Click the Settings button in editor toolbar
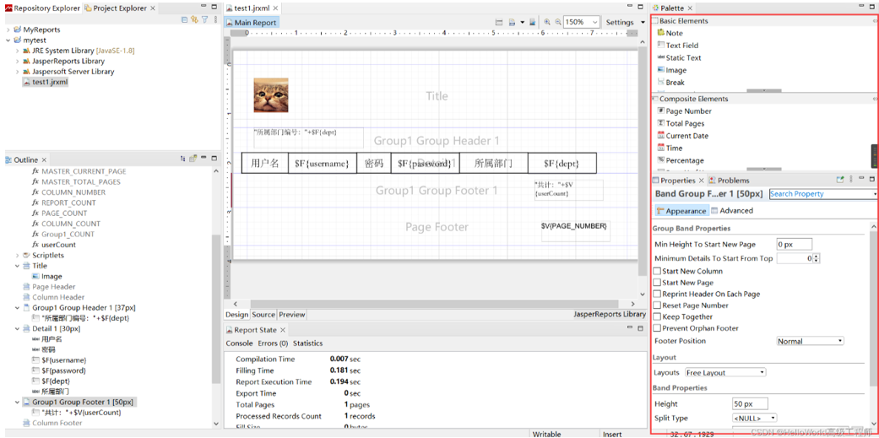This screenshot has width=879, height=438. click(620, 23)
